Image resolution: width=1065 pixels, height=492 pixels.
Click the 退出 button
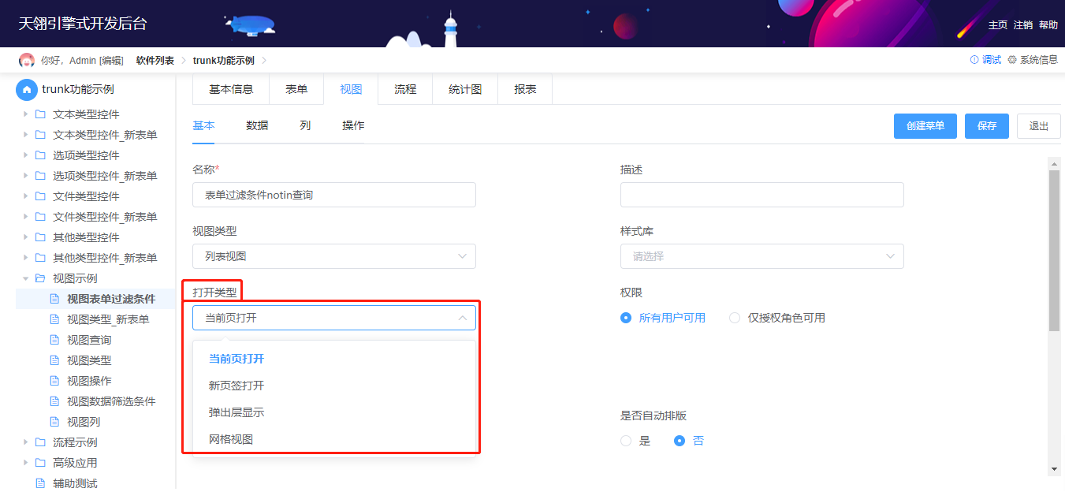[1039, 126]
